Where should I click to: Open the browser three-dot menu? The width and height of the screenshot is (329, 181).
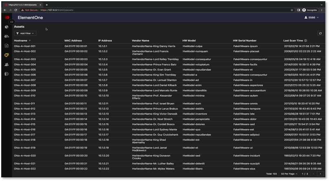322,10
